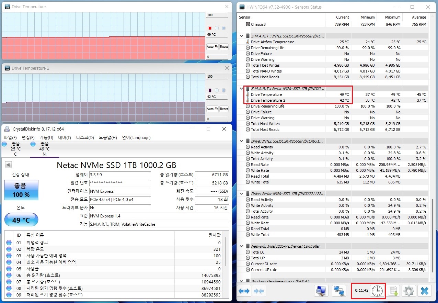438x303 pixels.
Task: Click 49 °C temperature button in CrystalDiskInfo
Action: coord(21,220)
